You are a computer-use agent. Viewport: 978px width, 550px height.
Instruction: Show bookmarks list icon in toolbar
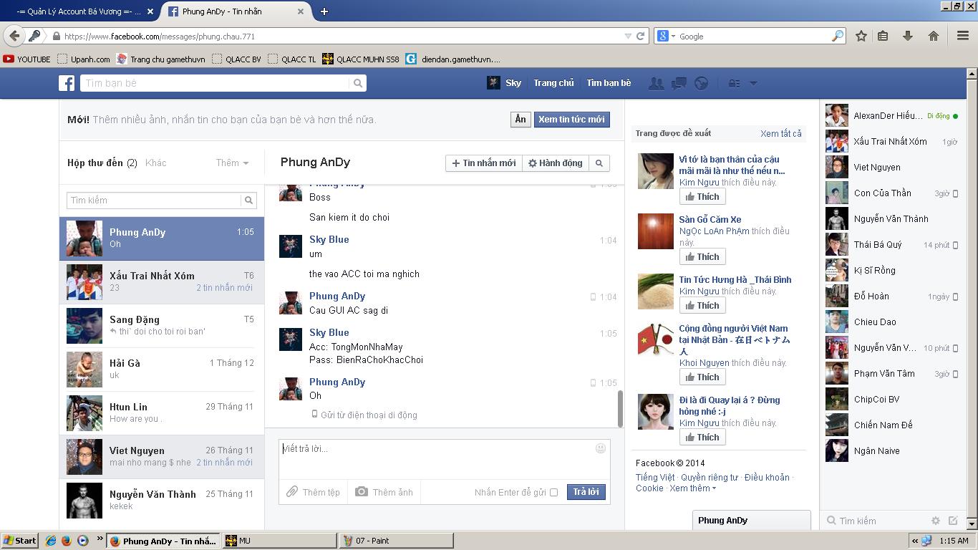[883, 36]
